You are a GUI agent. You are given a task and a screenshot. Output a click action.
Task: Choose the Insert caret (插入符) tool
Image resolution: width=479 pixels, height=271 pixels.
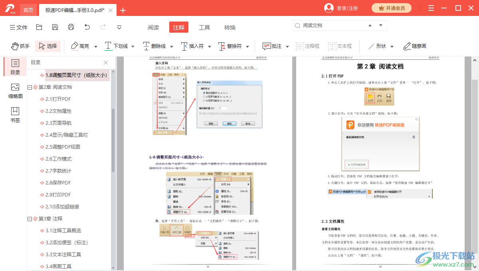click(x=192, y=46)
